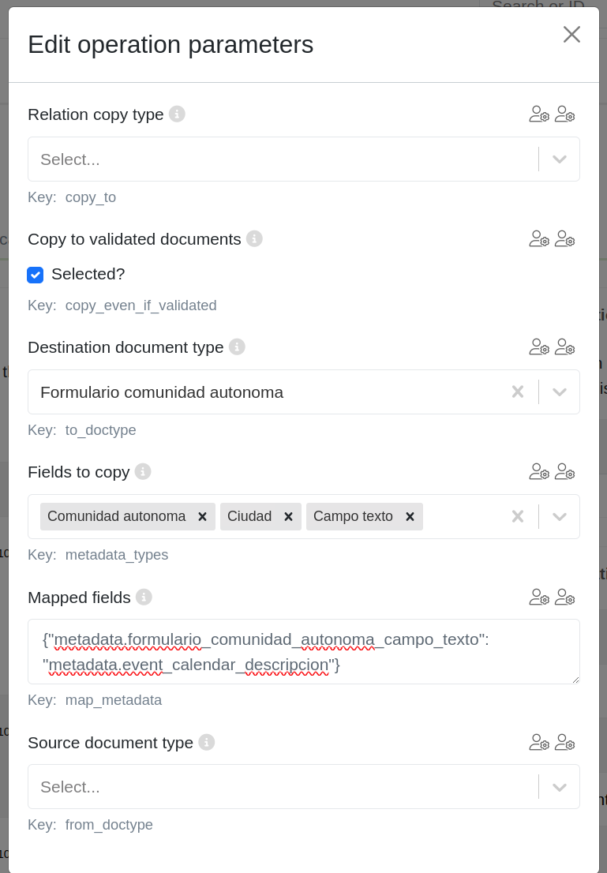Viewport: 607px width, 873px height.
Task: Click the info icon beside Fields to copy
Action: tap(143, 471)
